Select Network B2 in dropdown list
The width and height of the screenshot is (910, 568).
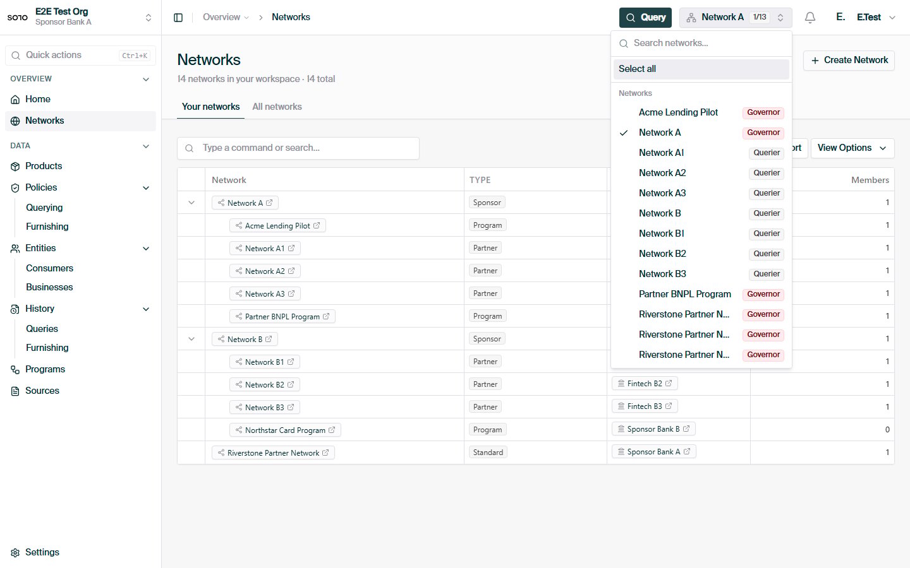(701, 254)
